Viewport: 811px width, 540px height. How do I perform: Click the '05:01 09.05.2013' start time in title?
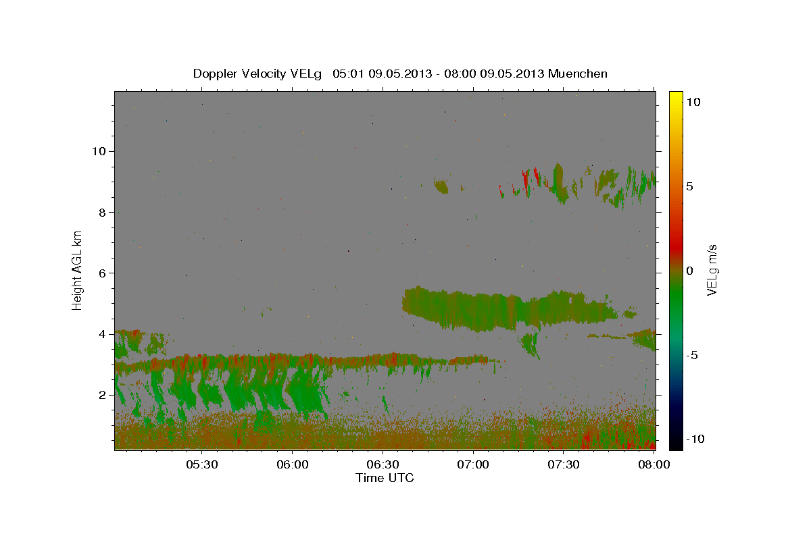[x=381, y=74]
